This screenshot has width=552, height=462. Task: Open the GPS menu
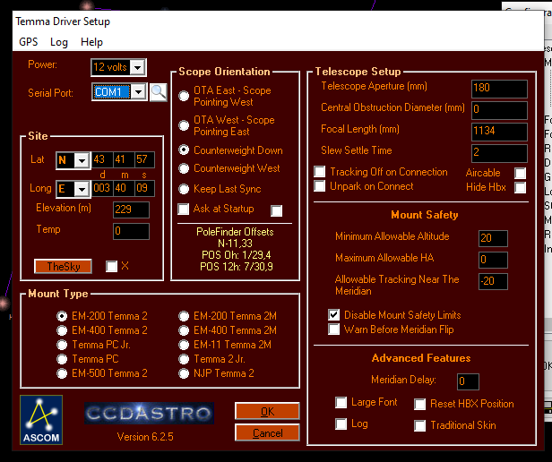[x=28, y=42]
